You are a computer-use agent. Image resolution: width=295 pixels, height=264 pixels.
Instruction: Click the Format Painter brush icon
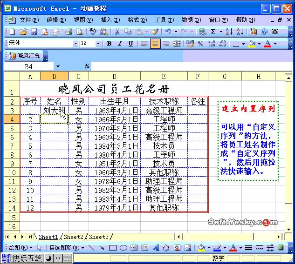click(x=155, y=32)
